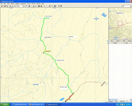Open the Waypoints menu
Image resolution: width=132 pixels, height=106 pixels.
pyautogui.click(x=23, y=4)
